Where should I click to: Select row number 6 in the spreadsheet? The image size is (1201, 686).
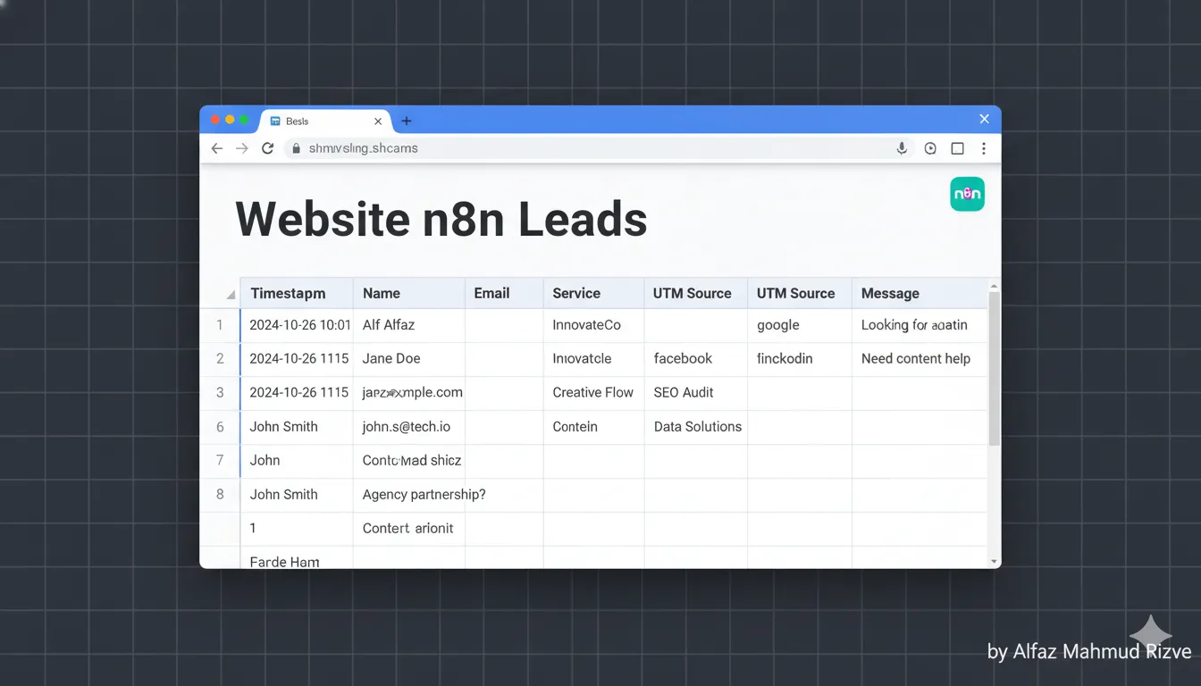pyautogui.click(x=220, y=426)
